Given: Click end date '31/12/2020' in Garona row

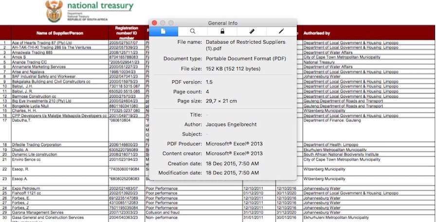Looking at the screenshot, I should pyautogui.click(x=286, y=212).
